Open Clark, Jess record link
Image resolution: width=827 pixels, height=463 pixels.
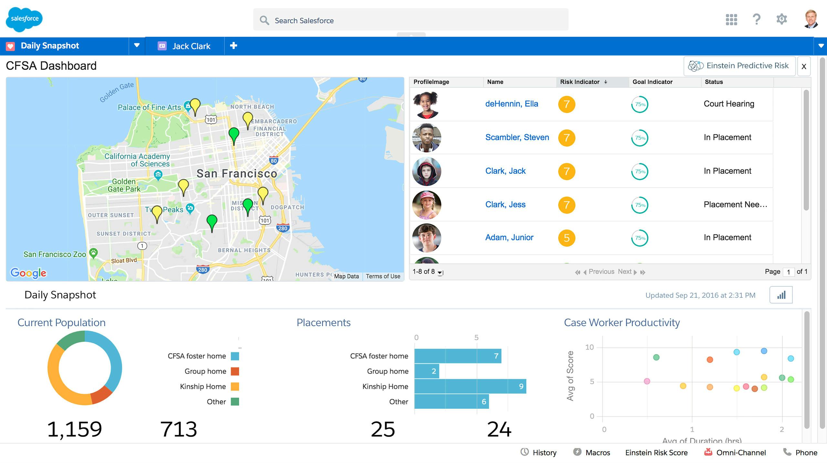[x=505, y=205]
